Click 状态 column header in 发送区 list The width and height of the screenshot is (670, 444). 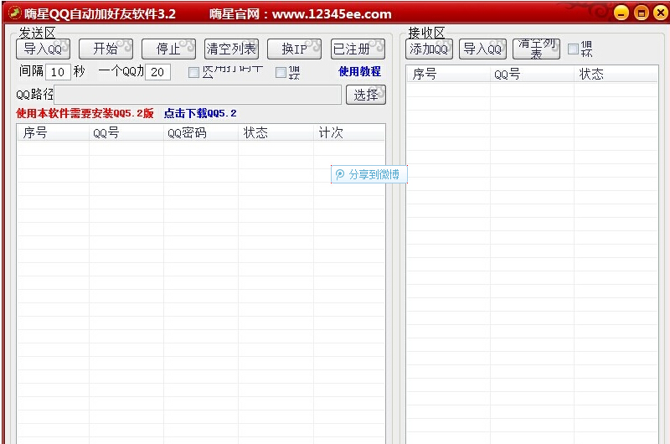tap(276, 132)
